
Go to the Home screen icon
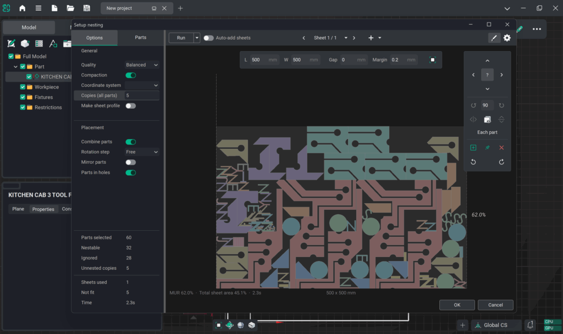(22, 8)
